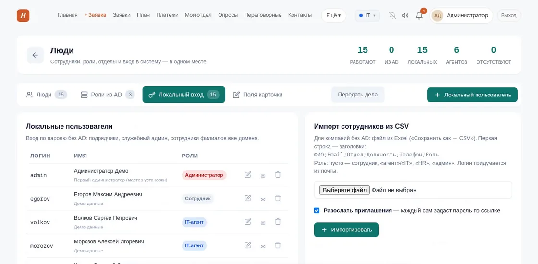538x264 pixels.
Task: Click the ИЗ AD 0 counter
Action: (x=391, y=55)
